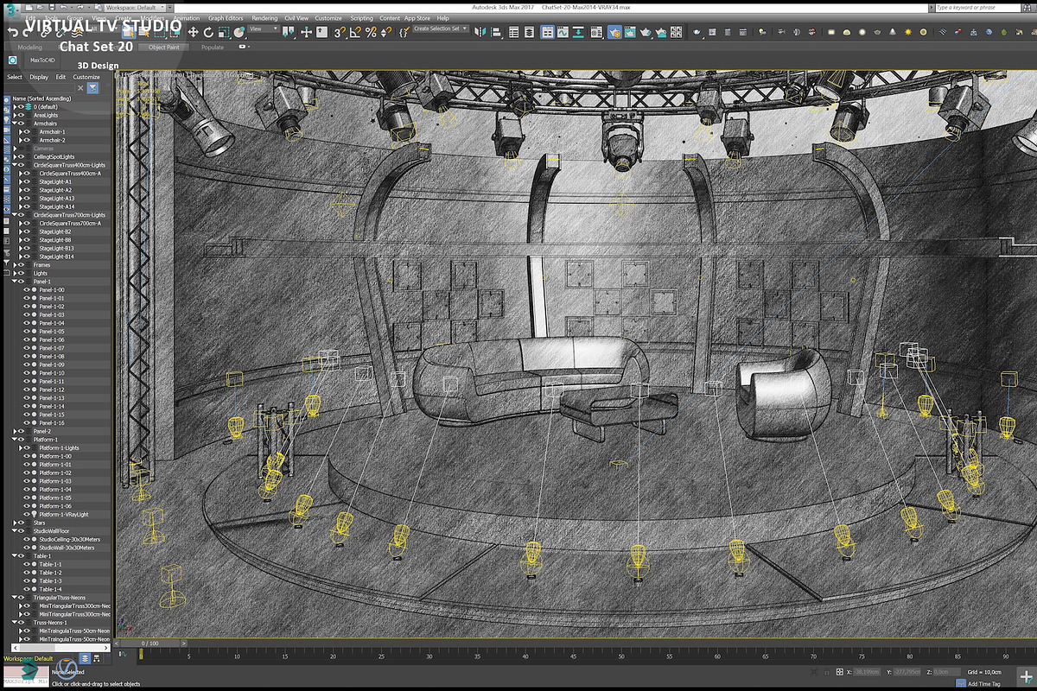
Task: Click the X coordinate field in status bar
Action: click(x=867, y=672)
